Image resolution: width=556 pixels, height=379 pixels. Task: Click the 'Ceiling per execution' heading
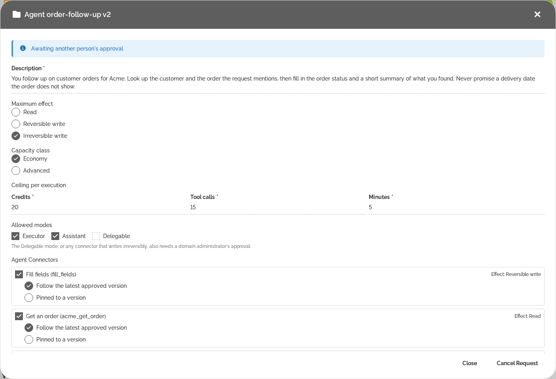click(x=39, y=185)
